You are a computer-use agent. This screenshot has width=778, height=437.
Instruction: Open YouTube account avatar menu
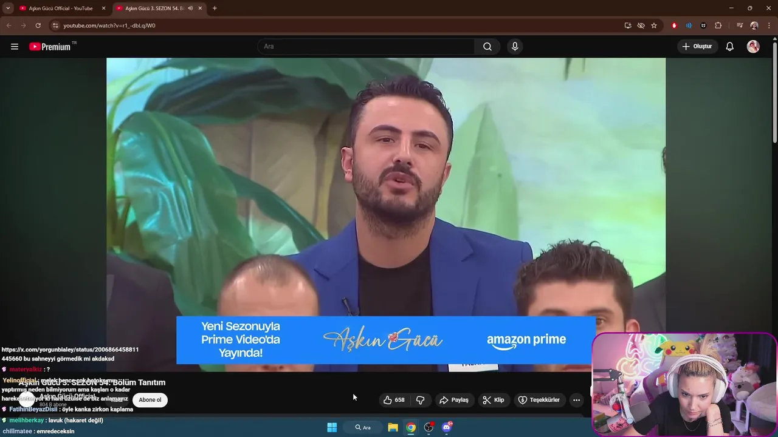coord(753,47)
